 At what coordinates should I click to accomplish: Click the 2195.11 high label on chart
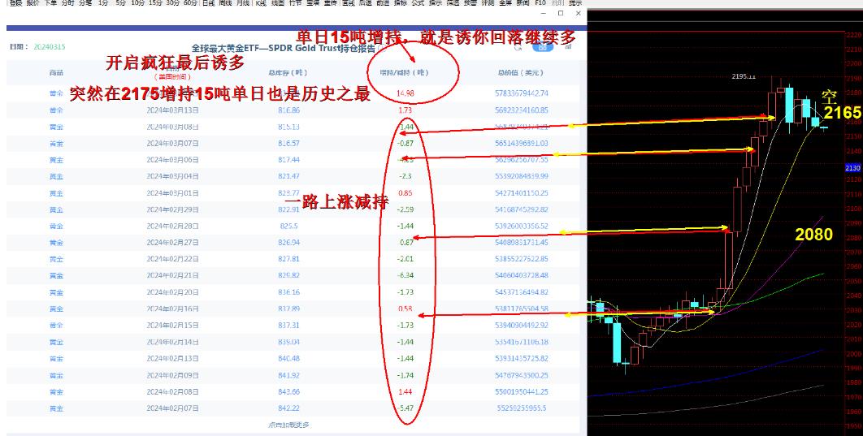[744, 76]
